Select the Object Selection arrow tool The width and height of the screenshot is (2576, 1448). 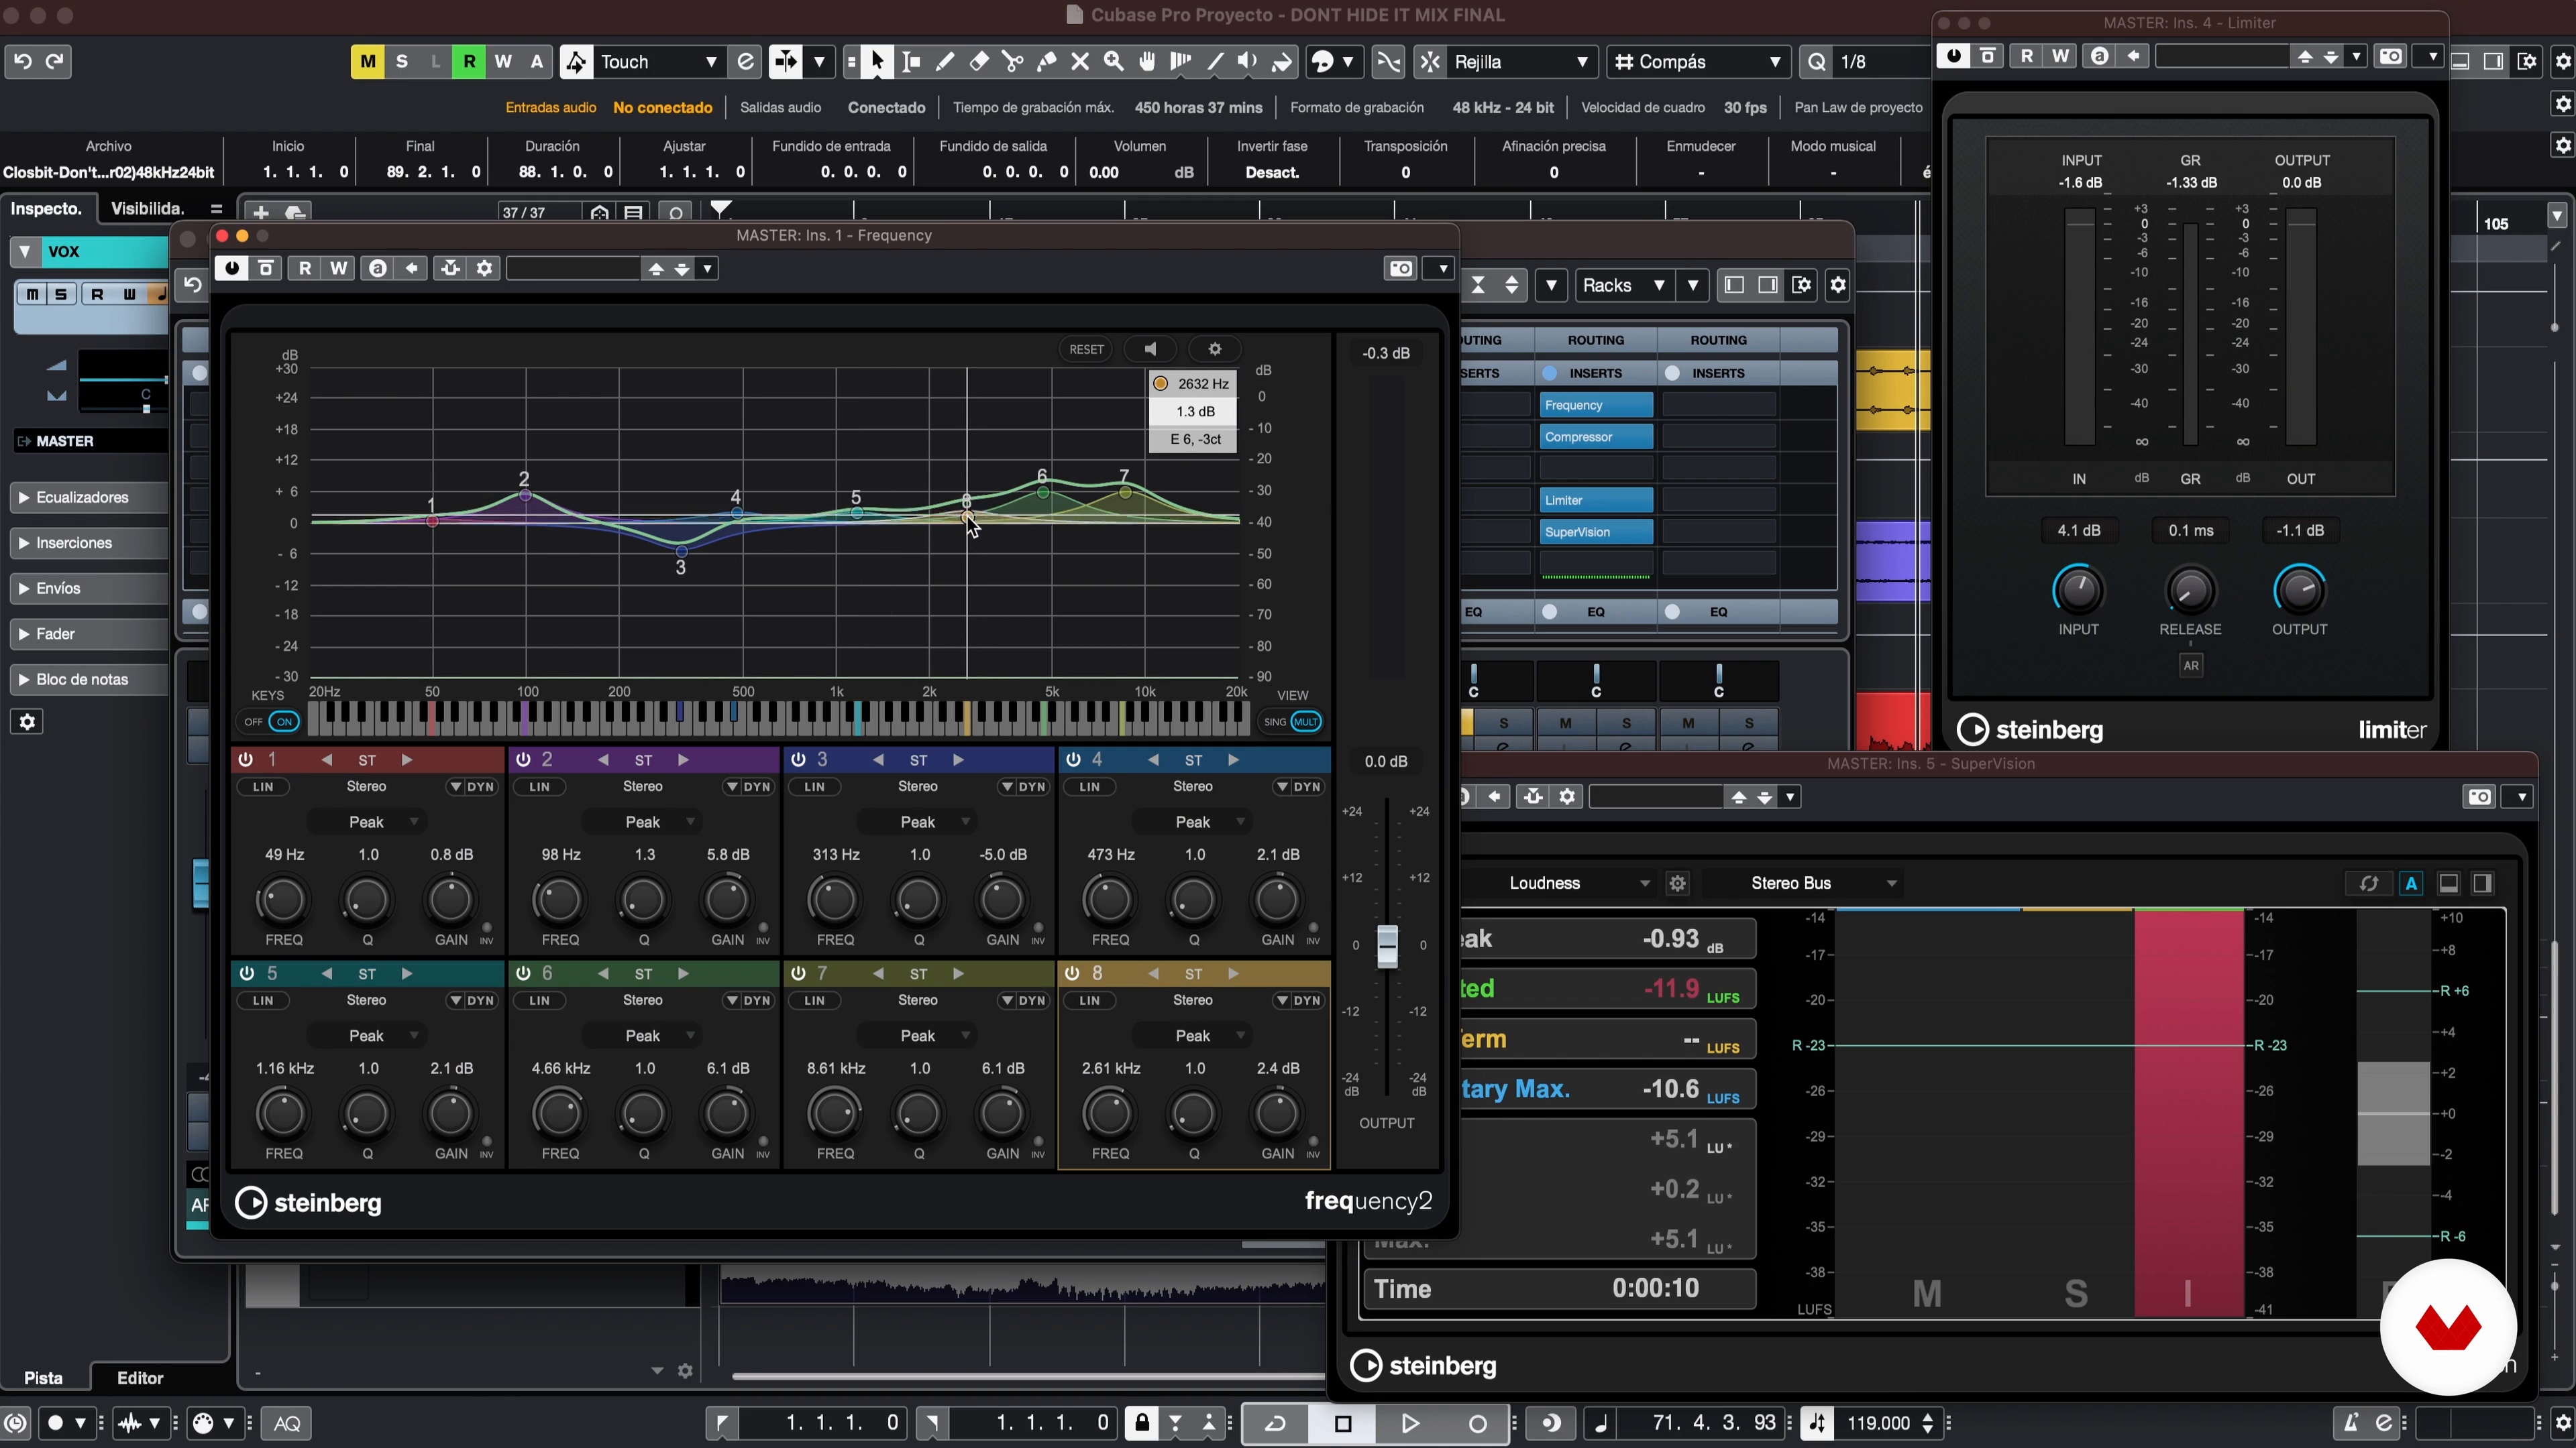pyautogui.click(x=877, y=61)
